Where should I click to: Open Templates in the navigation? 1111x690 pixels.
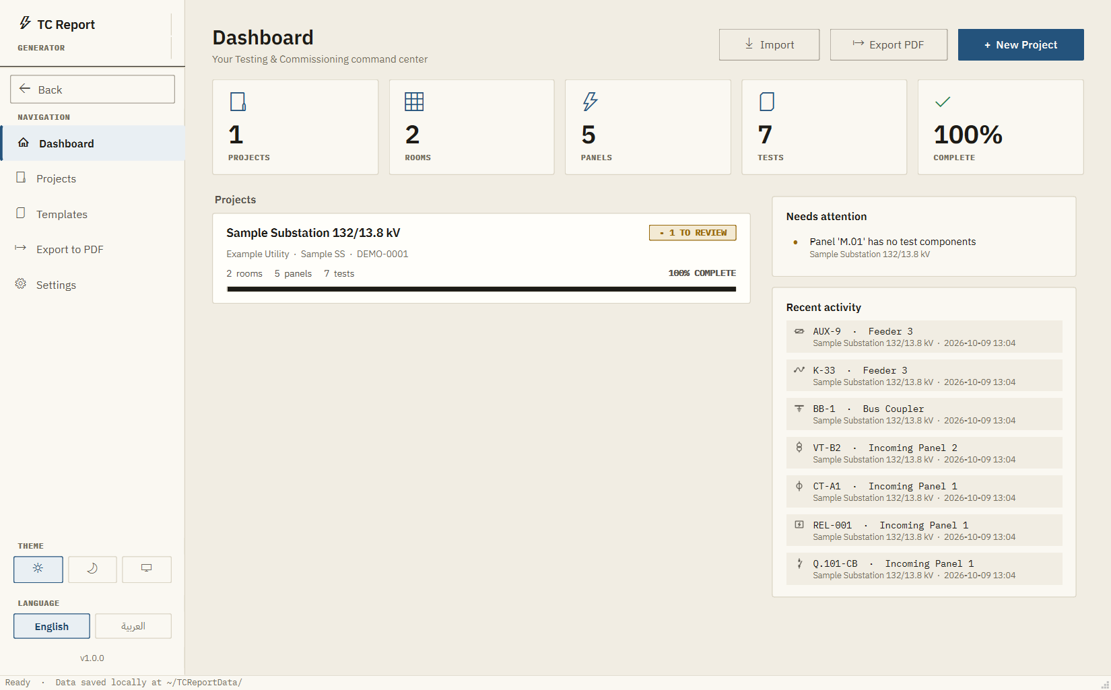click(93, 214)
